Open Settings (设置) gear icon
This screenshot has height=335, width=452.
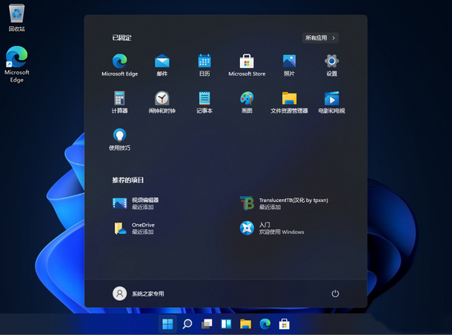(331, 65)
